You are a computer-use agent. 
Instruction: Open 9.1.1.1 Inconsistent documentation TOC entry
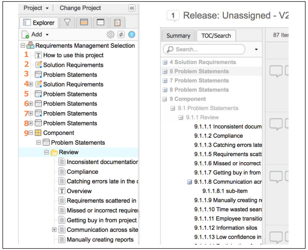pos(228,127)
